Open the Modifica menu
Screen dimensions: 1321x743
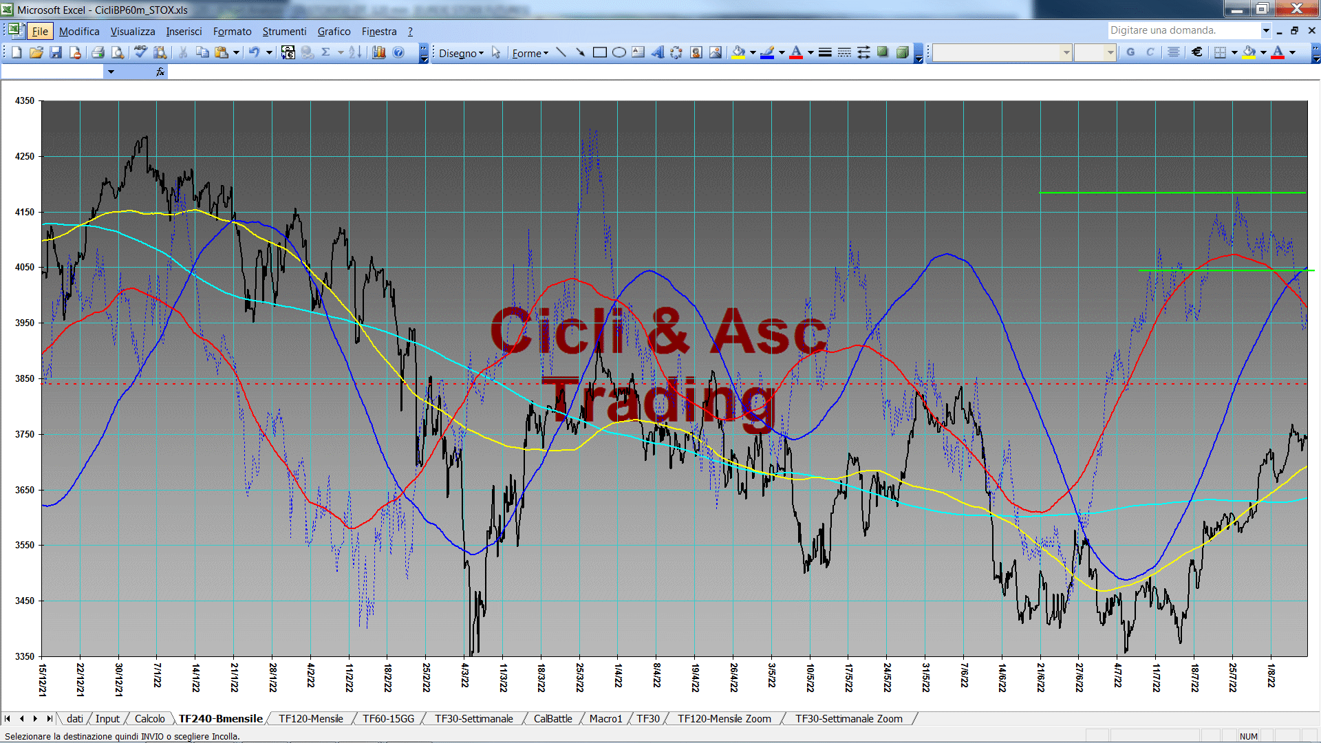coord(79,32)
